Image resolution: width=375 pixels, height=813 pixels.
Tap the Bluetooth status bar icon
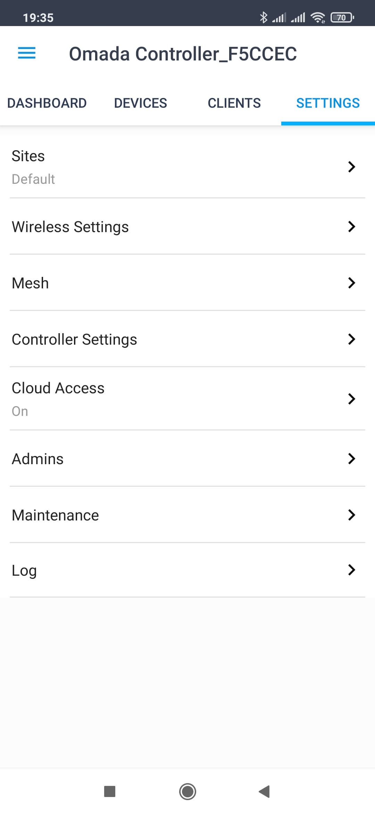[264, 17]
